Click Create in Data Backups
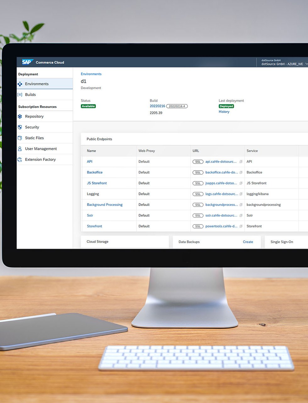This screenshot has width=308, height=403. point(248,242)
